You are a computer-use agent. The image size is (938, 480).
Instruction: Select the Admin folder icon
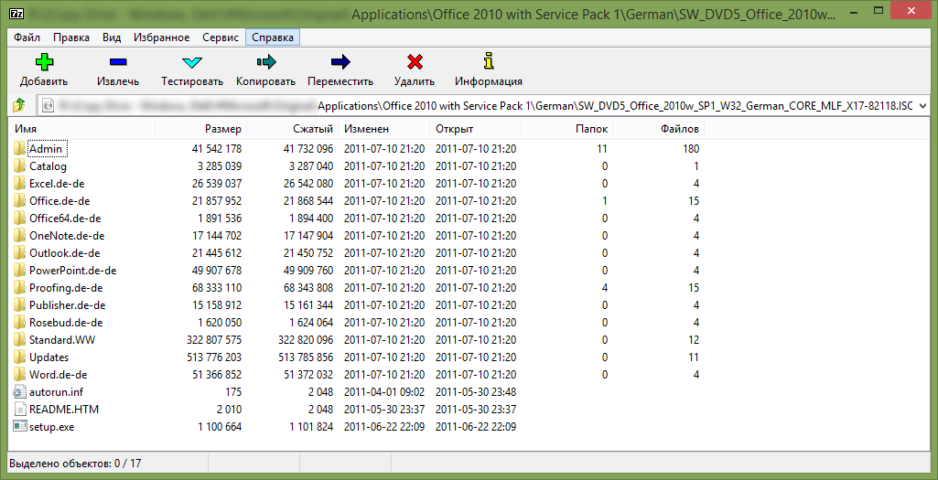[20, 148]
